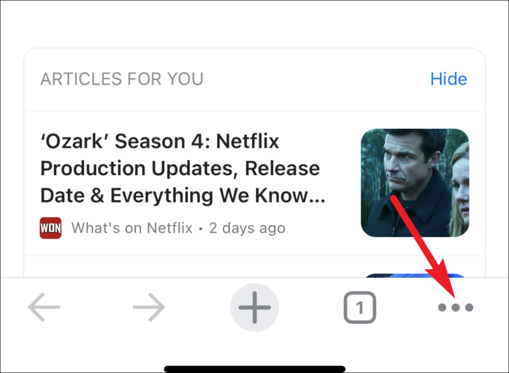Tap the Ozark article thumbnail image
Viewport: 509px width, 373px height.
[x=415, y=182]
